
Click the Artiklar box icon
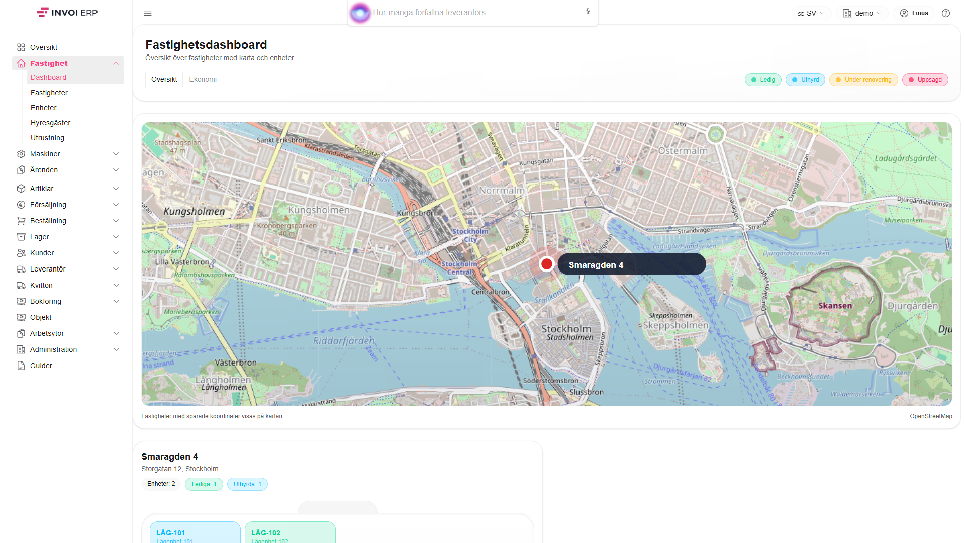pyautogui.click(x=21, y=189)
